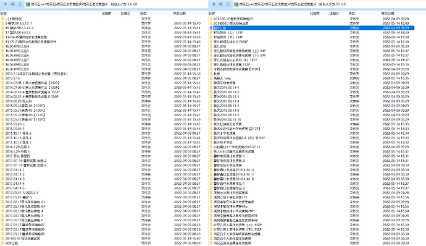The height and width of the screenshot is (246, 426).
Task: Sort left window by 类型 column
Action: (143, 14)
